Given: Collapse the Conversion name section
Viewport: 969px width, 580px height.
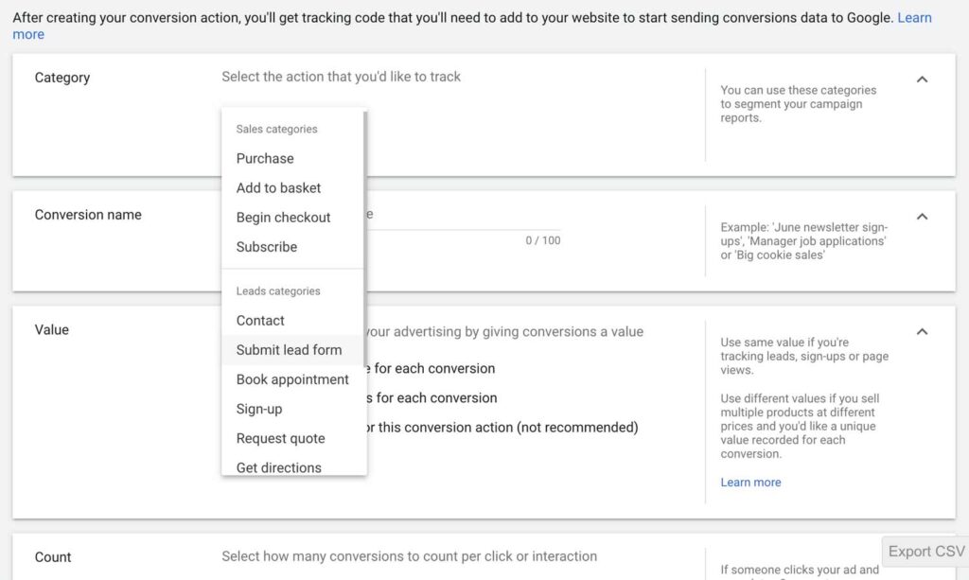Looking at the screenshot, I should (x=923, y=217).
